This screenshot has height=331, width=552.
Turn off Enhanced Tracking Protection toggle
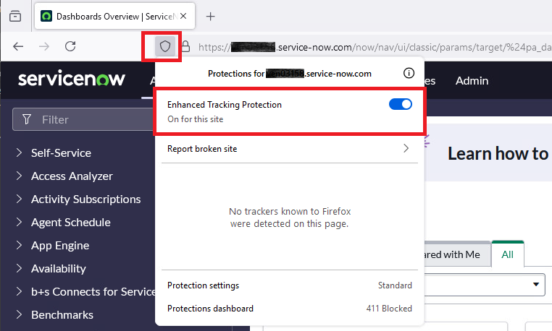coord(401,104)
